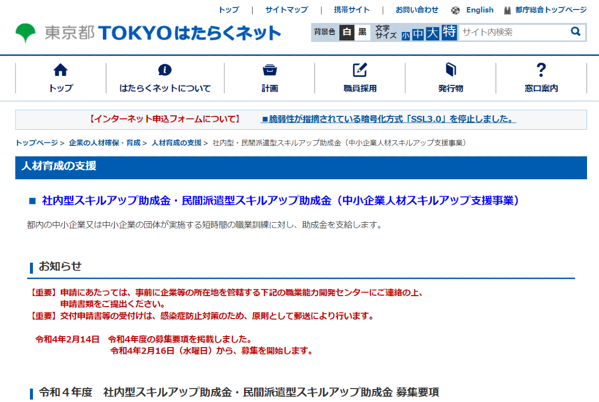Select 携帯サイト in the top menu
The width and height of the screenshot is (599, 402).
pos(352,9)
